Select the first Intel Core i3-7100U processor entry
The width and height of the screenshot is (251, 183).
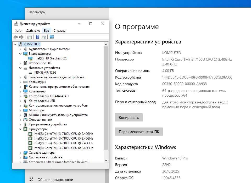[63, 134]
